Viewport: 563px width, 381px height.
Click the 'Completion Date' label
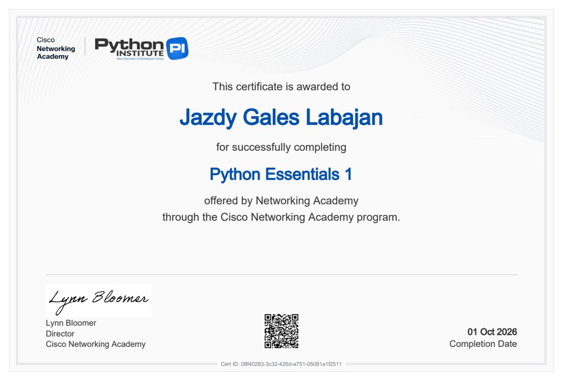tap(483, 344)
